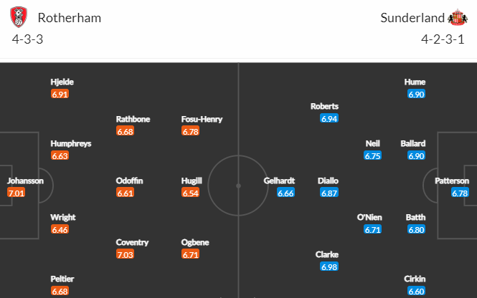Click the Sunderland club crest icon
The width and height of the screenshot is (477, 298).
(x=458, y=18)
